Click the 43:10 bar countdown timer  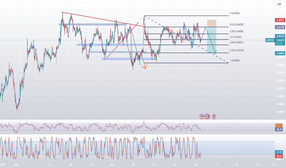click(x=279, y=44)
